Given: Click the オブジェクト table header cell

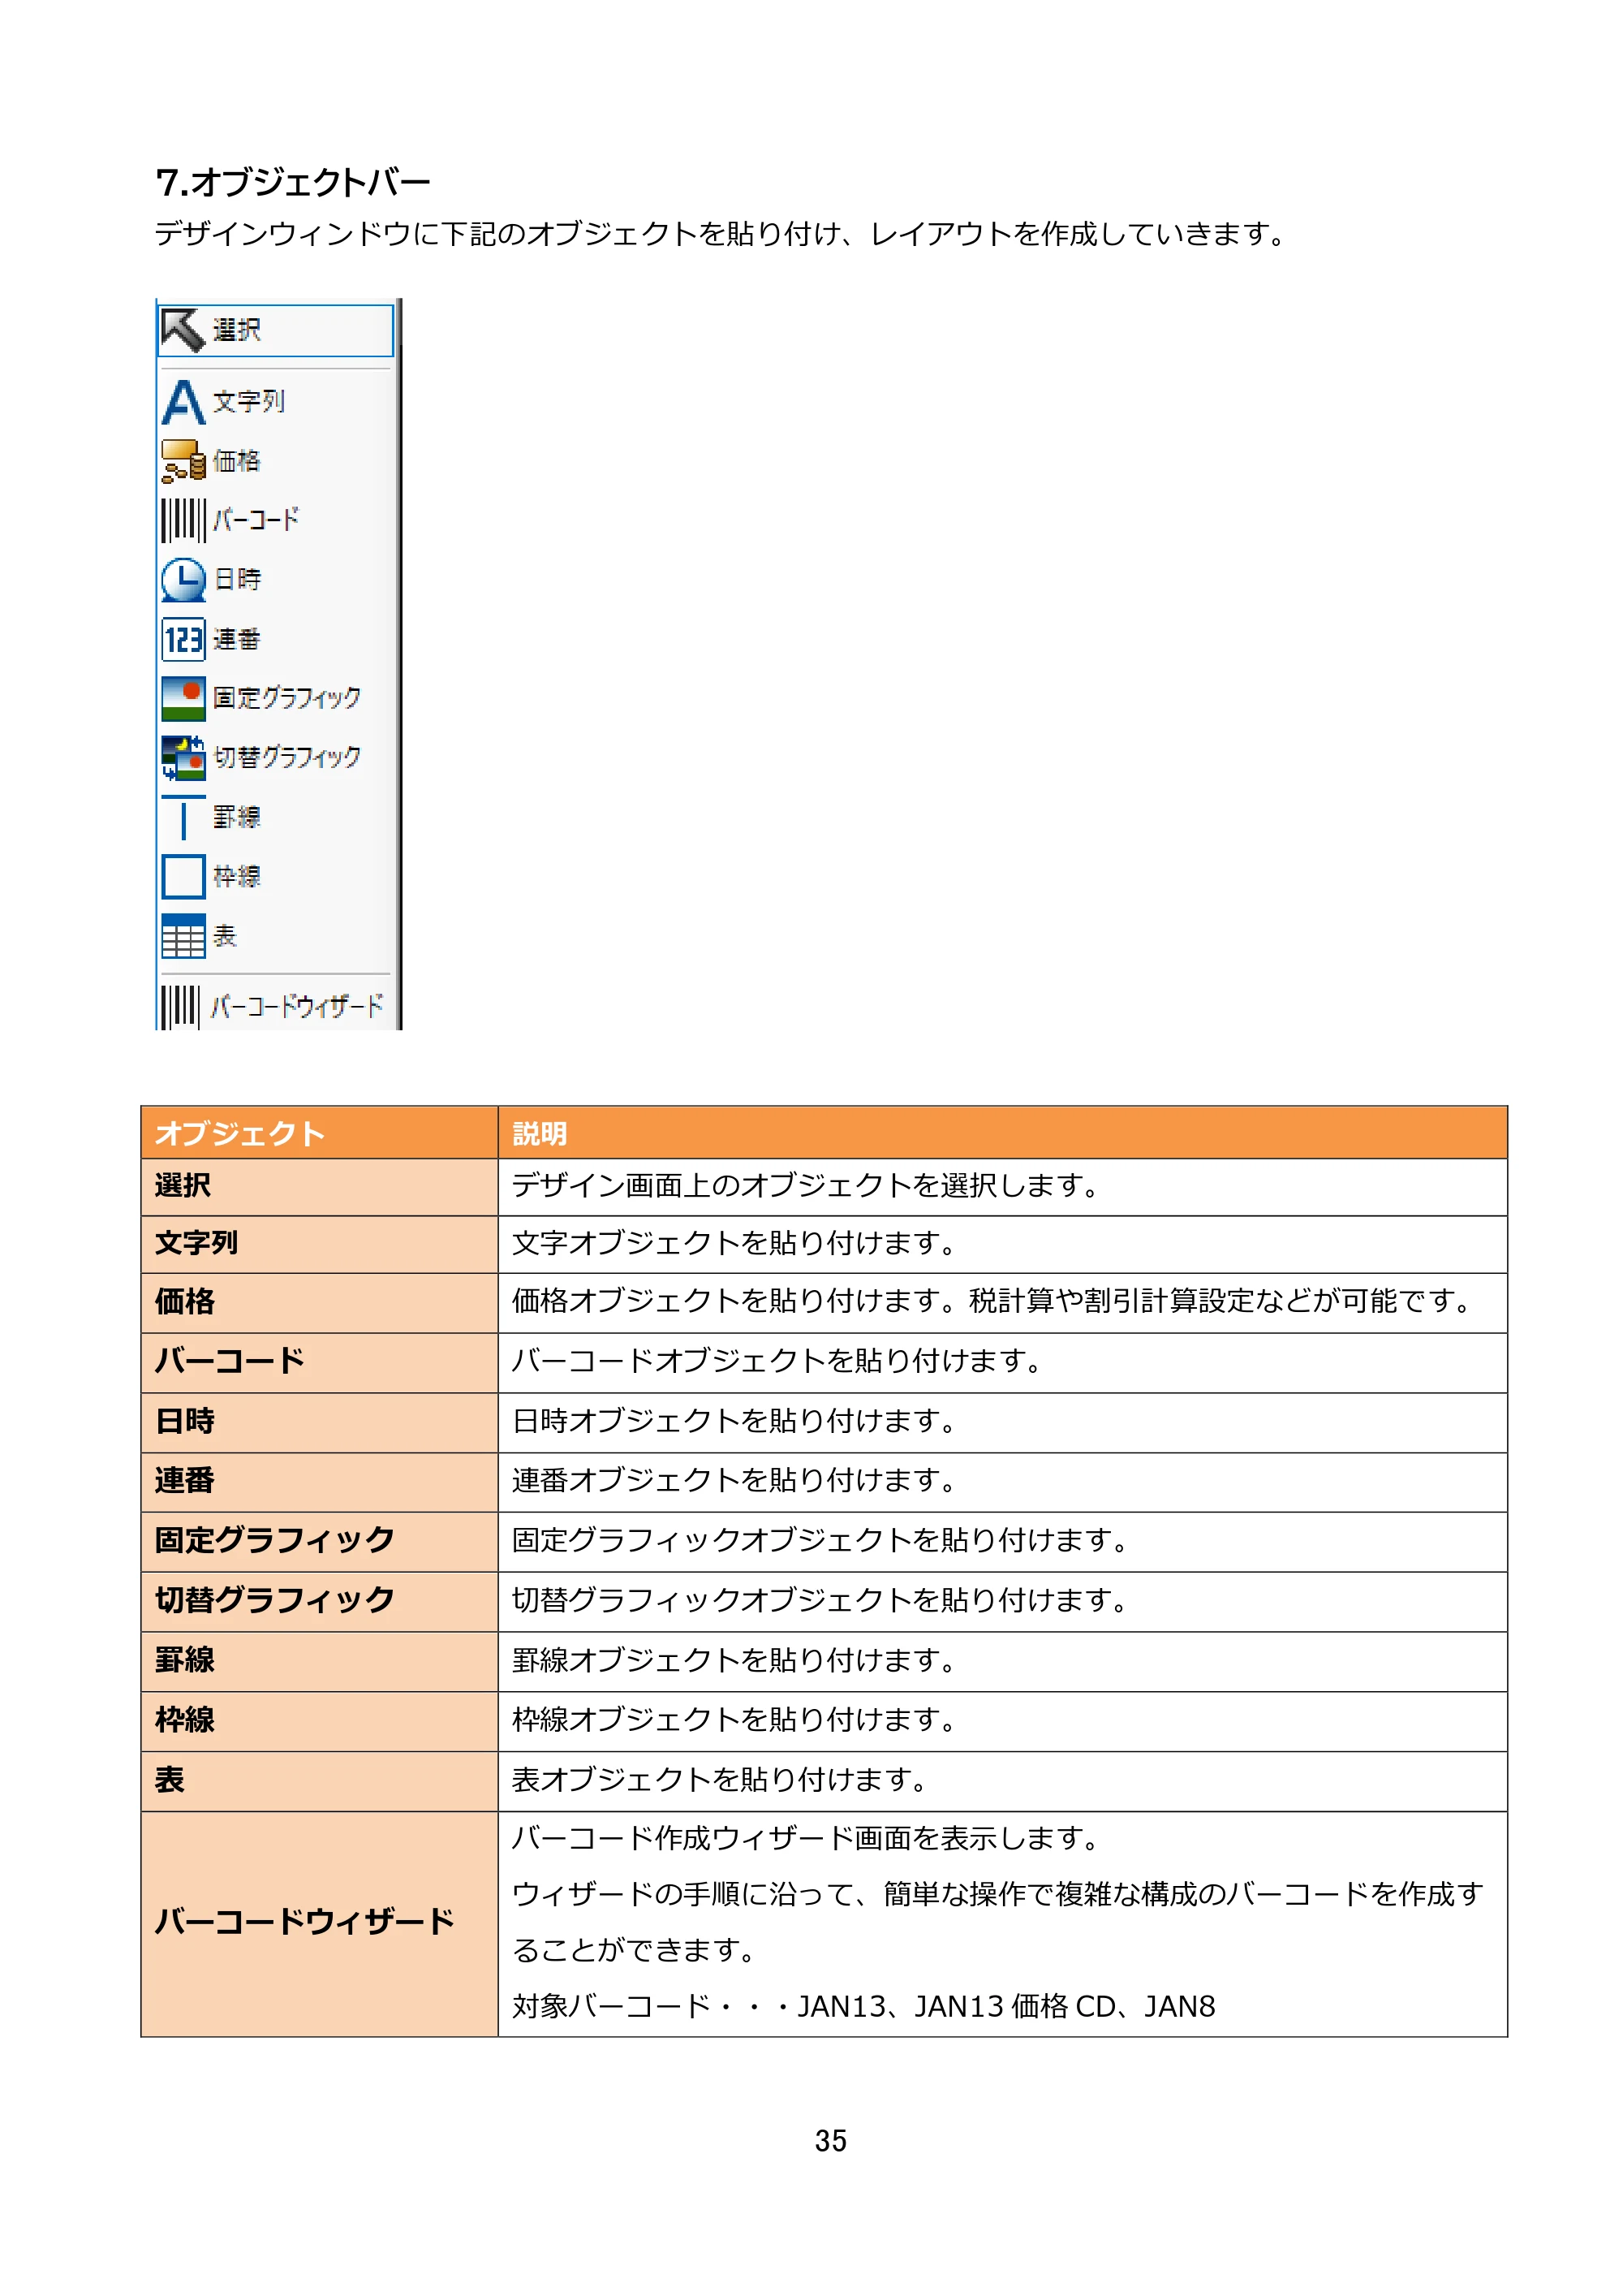Looking at the screenshot, I should point(320,1133).
